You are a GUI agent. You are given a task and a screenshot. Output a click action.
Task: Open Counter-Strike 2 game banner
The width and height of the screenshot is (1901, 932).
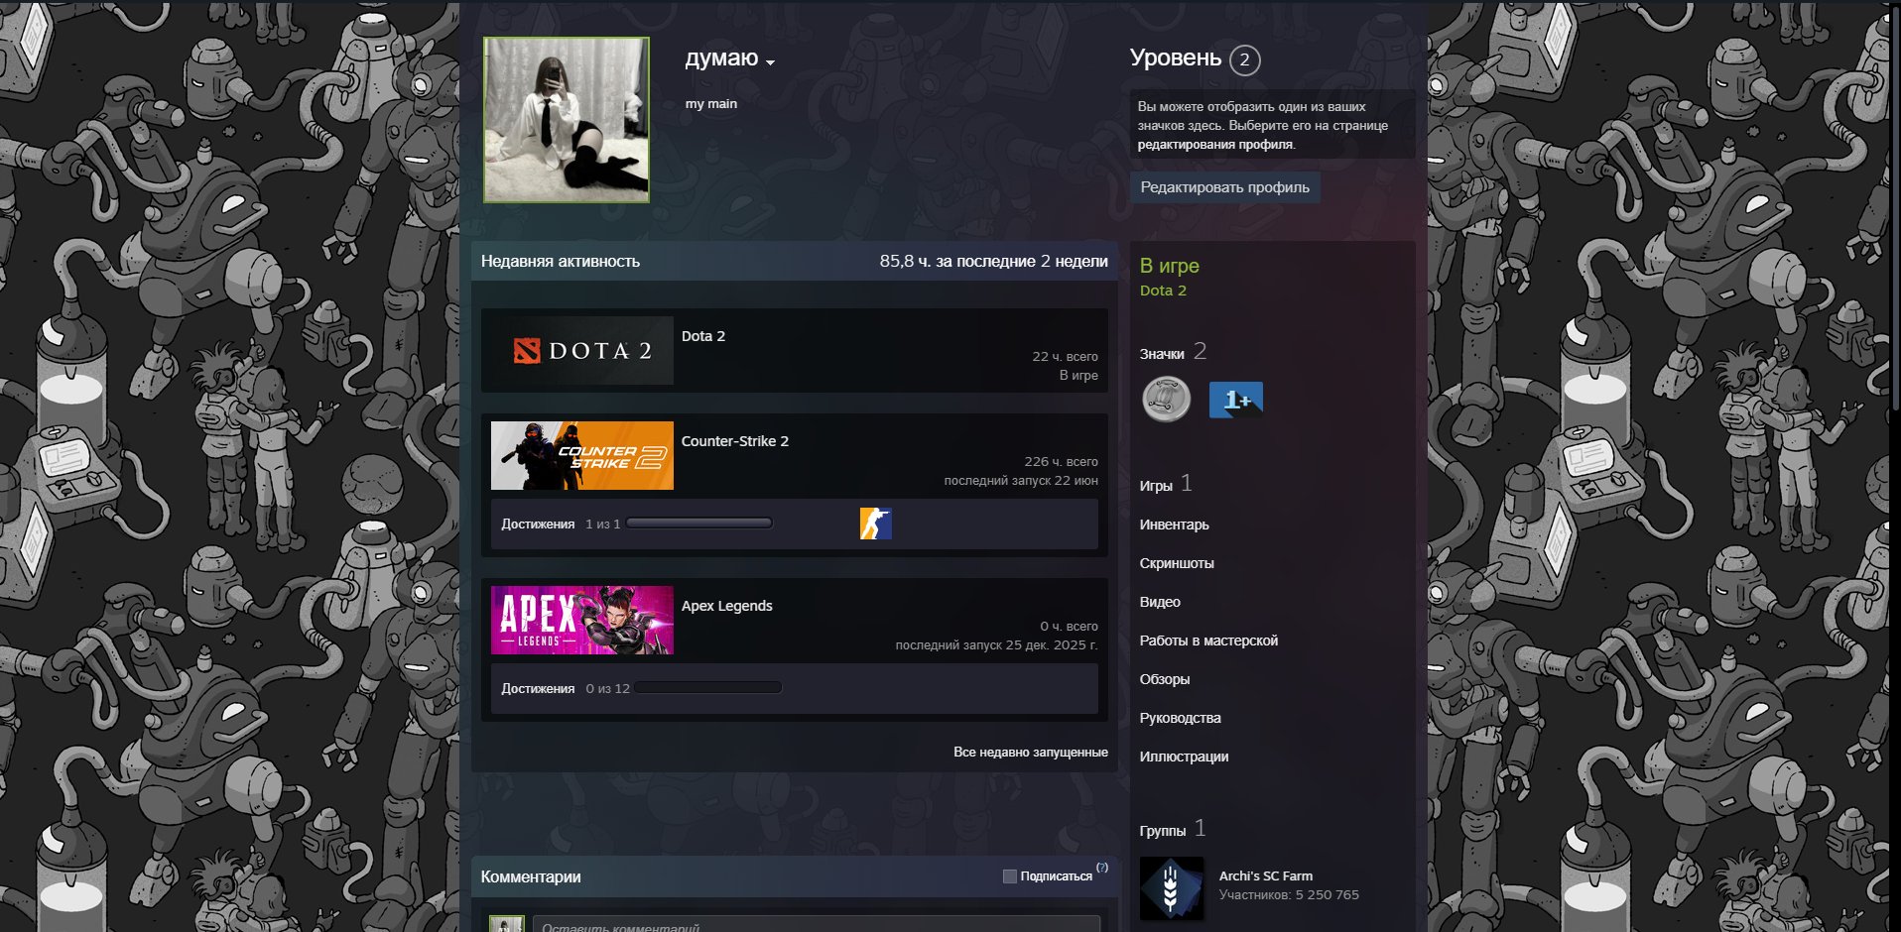click(582, 455)
